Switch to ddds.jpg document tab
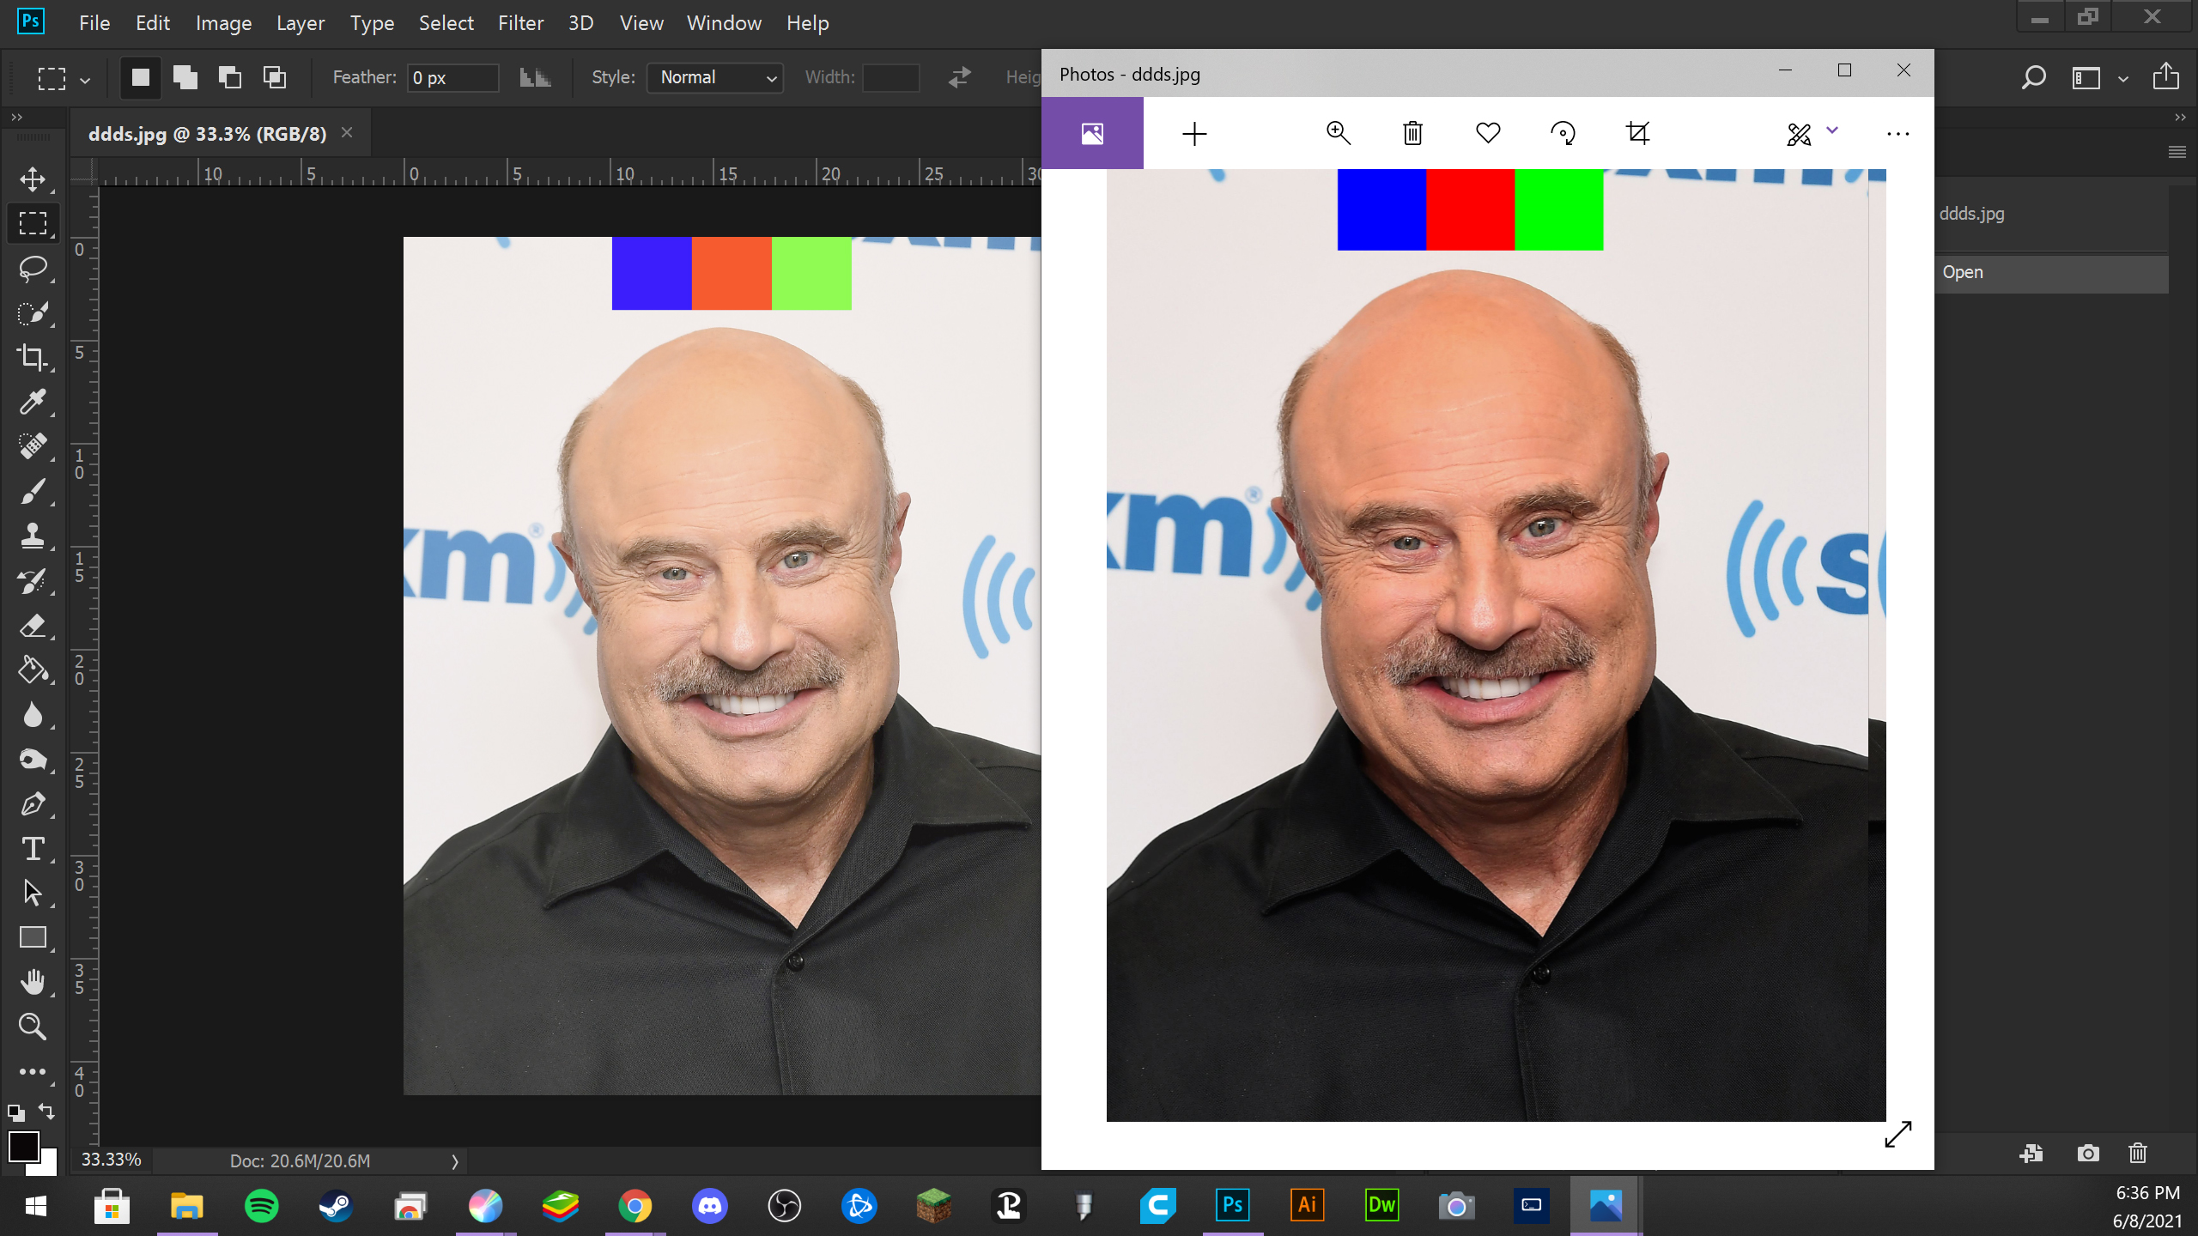The height and width of the screenshot is (1236, 2198). pyautogui.click(x=207, y=134)
